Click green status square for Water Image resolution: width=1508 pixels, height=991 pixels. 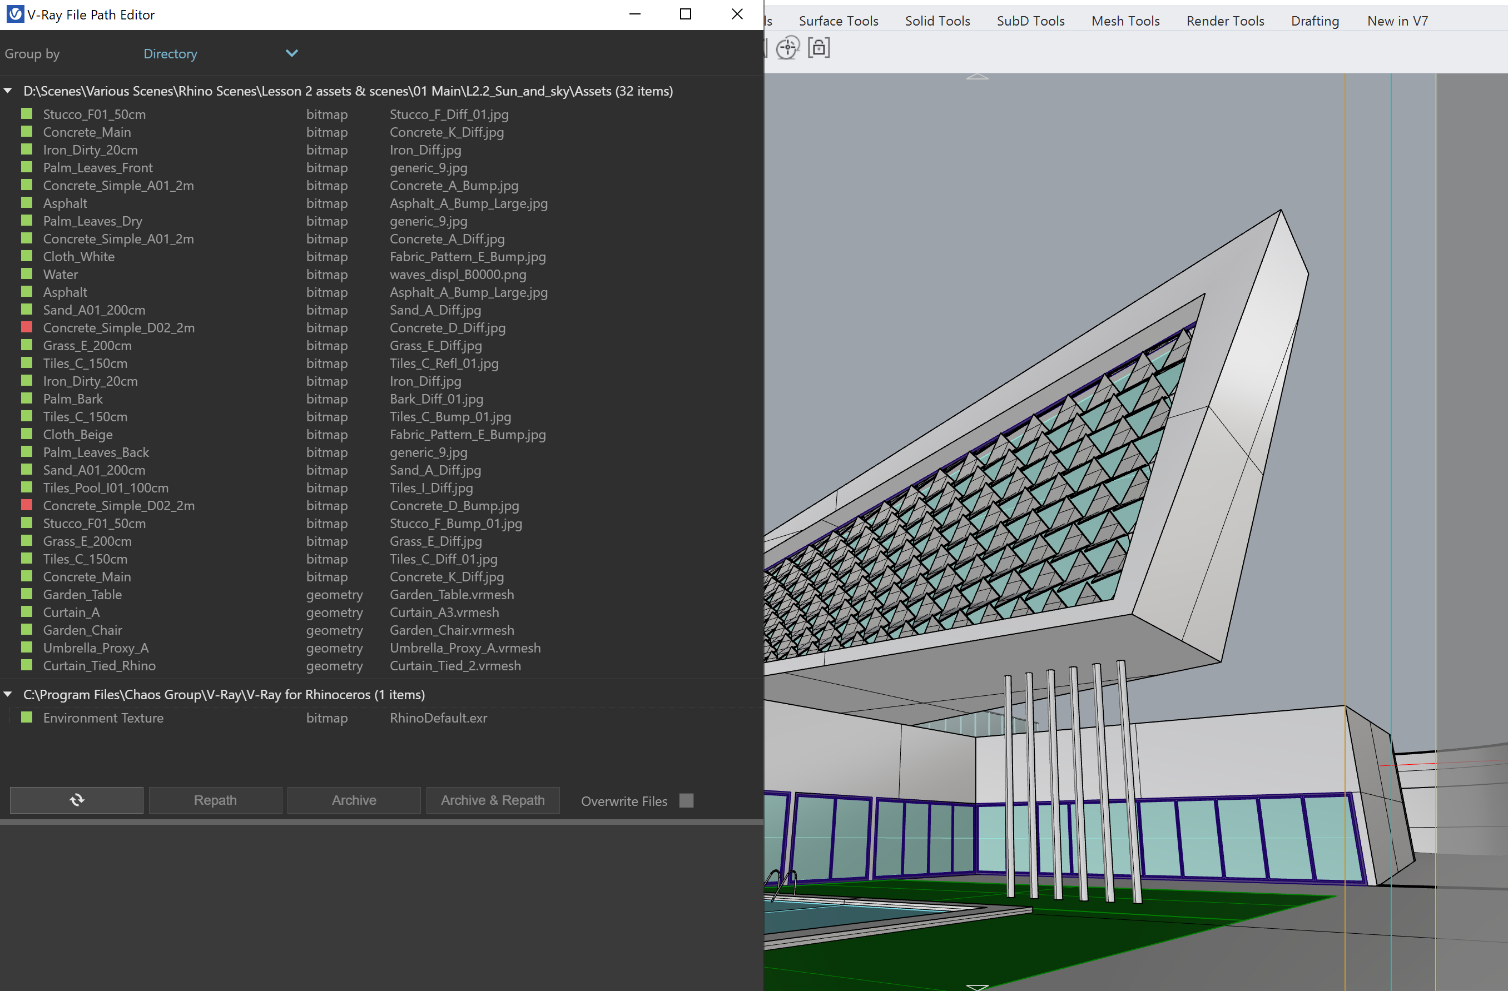coord(27,273)
